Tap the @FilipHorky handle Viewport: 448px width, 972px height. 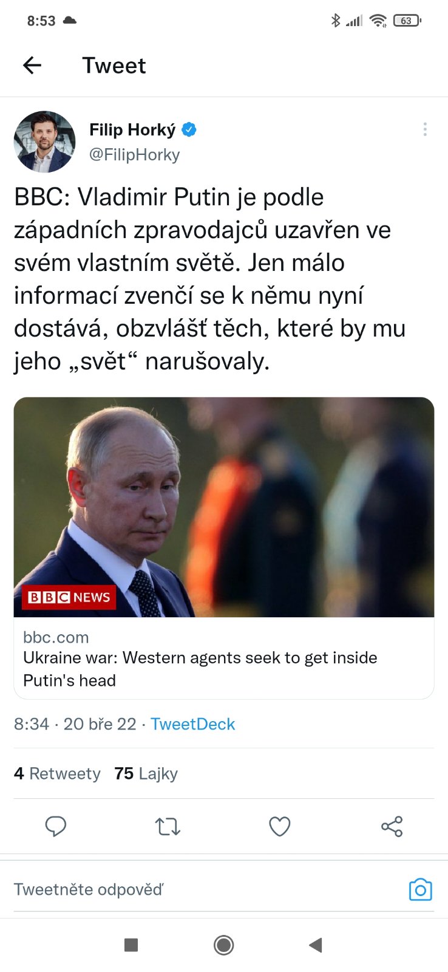point(135,155)
